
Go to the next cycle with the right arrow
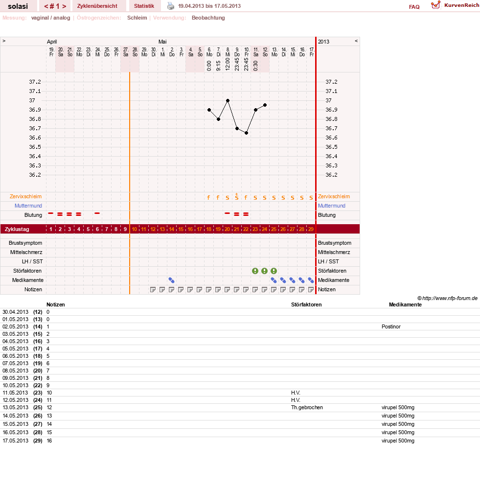point(64,6)
